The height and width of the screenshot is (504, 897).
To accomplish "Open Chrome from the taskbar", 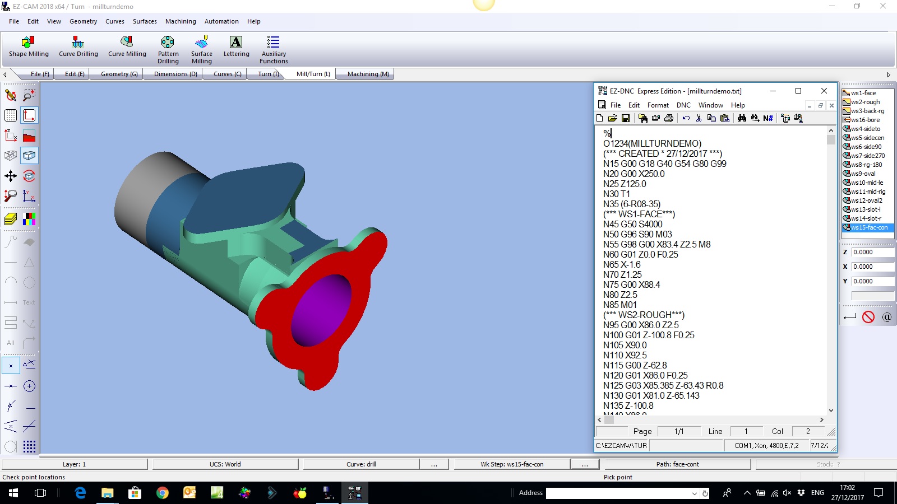I will coord(162,493).
